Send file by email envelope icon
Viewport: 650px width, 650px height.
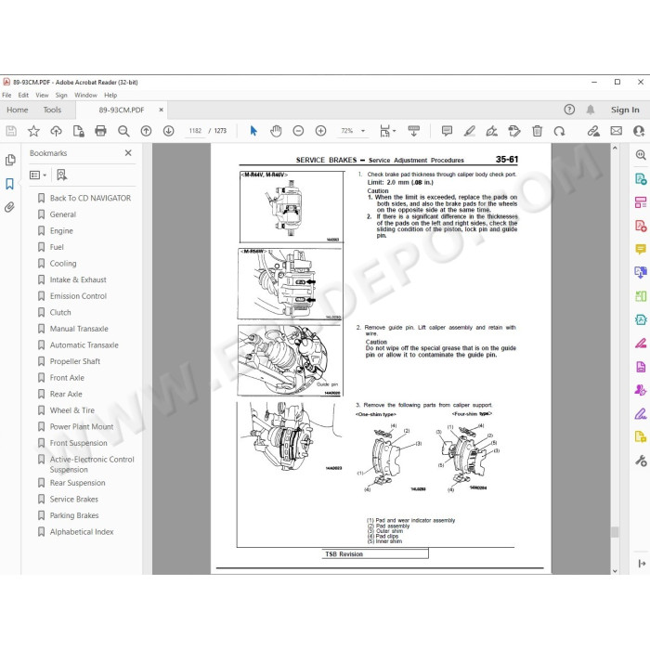point(616,132)
